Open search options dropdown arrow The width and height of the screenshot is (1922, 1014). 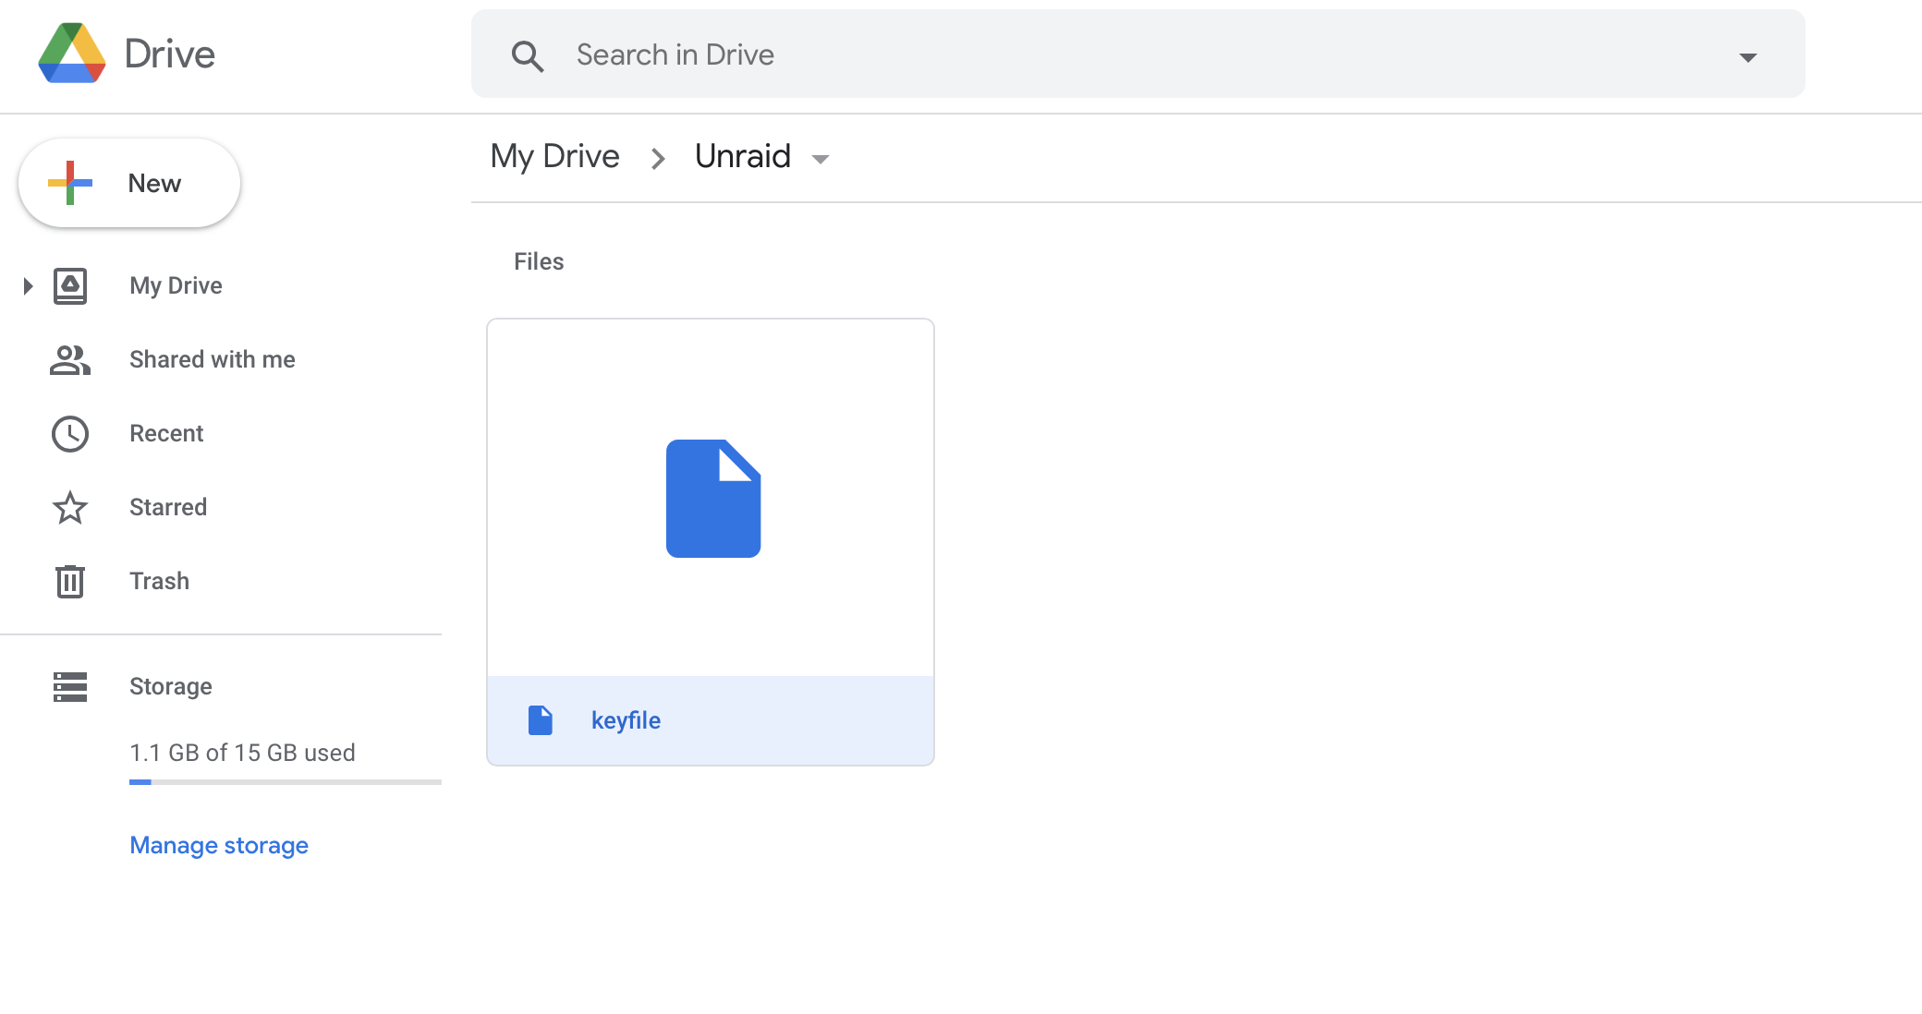tap(1748, 57)
